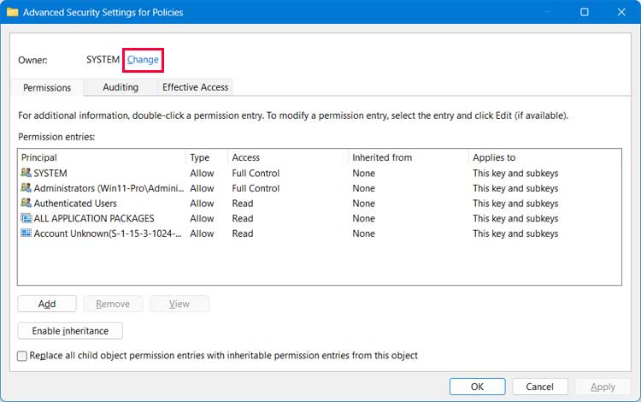Click the Administrators group icon
The width and height of the screenshot is (641, 402).
(26, 188)
